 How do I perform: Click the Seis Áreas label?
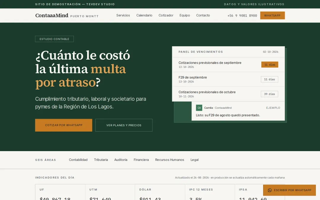46,160
